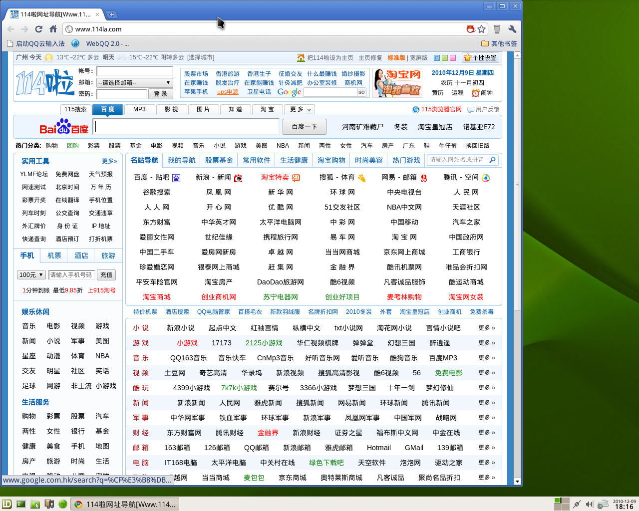This screenshot has height=511, width=639.
Task: Expand 更多 in the 游戏 row
Action: coord(486,343)
